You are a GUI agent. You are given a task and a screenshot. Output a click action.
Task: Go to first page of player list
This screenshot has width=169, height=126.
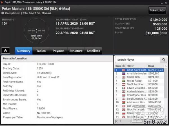pyautogui.click(x=116, y=122)
